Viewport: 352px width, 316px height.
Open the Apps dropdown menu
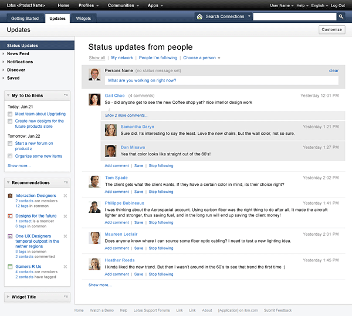(155, 5)
